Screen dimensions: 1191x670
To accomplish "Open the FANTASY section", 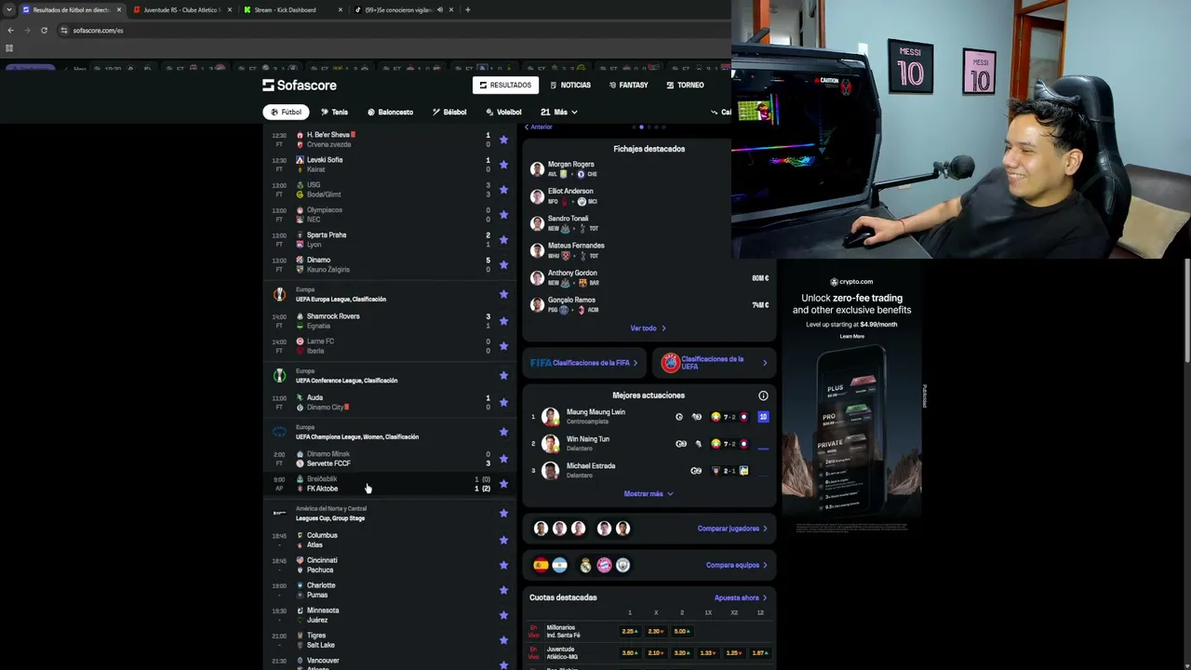I will click(x=629, y=85).
